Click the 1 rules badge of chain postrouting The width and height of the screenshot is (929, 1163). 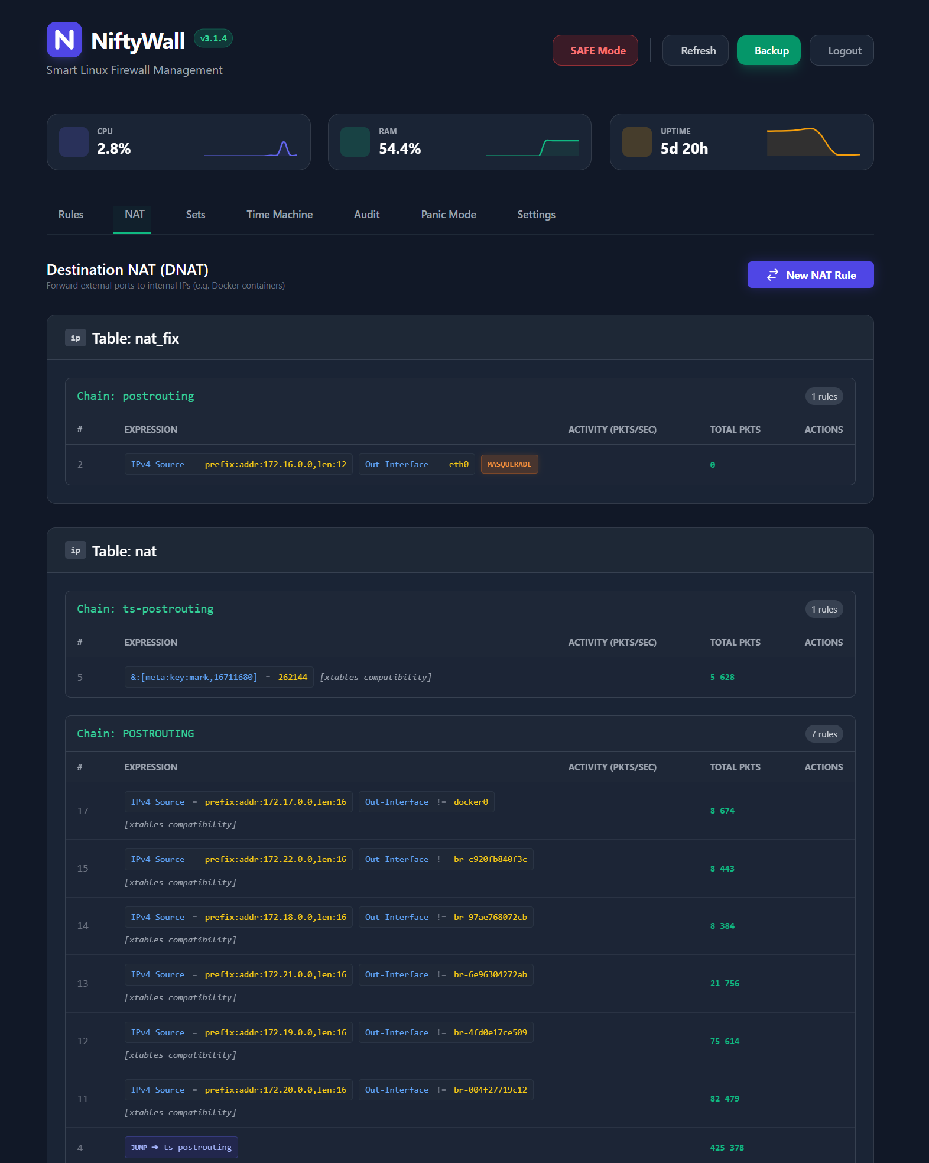tap(824, 396)
